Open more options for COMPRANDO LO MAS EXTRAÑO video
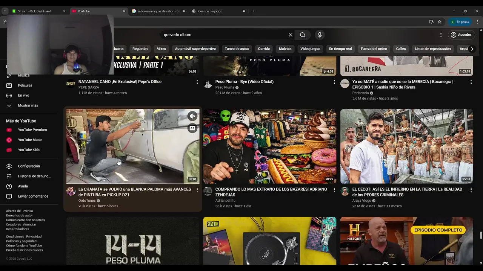Screen dimensions: 483x271 point(334,190)
